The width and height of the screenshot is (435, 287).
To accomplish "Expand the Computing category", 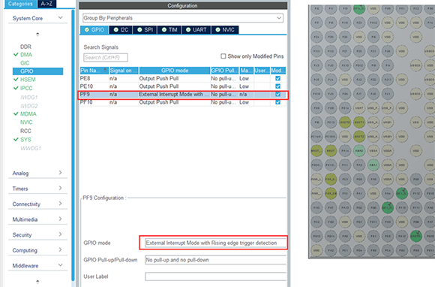I will pyautogui.click(x=60, y=249).
